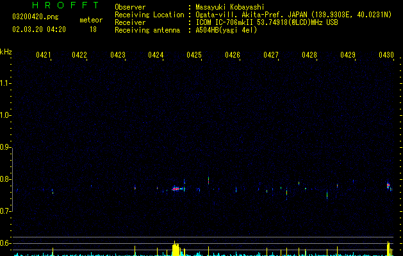The height and width of the screenshot is (256, 403).
Task: Click the 0424 time marker
Action: [x=156, y=55]
